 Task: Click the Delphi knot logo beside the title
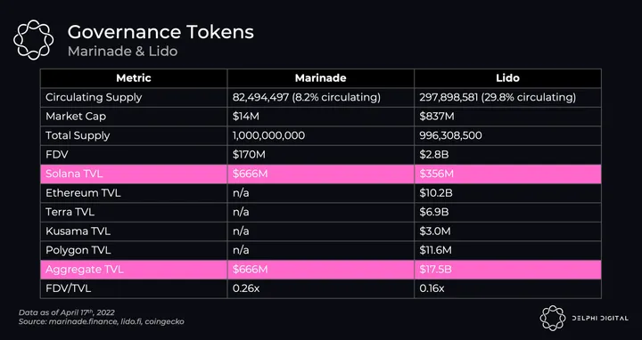33,40
